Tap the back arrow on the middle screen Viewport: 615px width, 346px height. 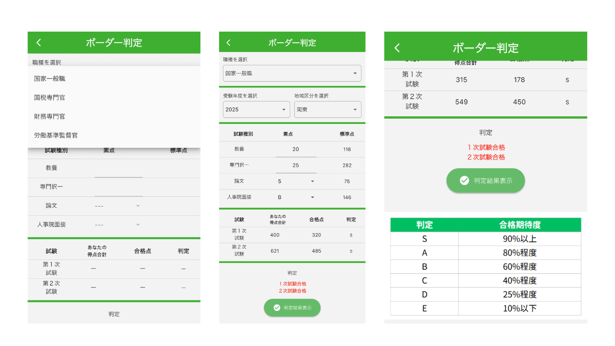pyautogui.click(x=228, y=42)
